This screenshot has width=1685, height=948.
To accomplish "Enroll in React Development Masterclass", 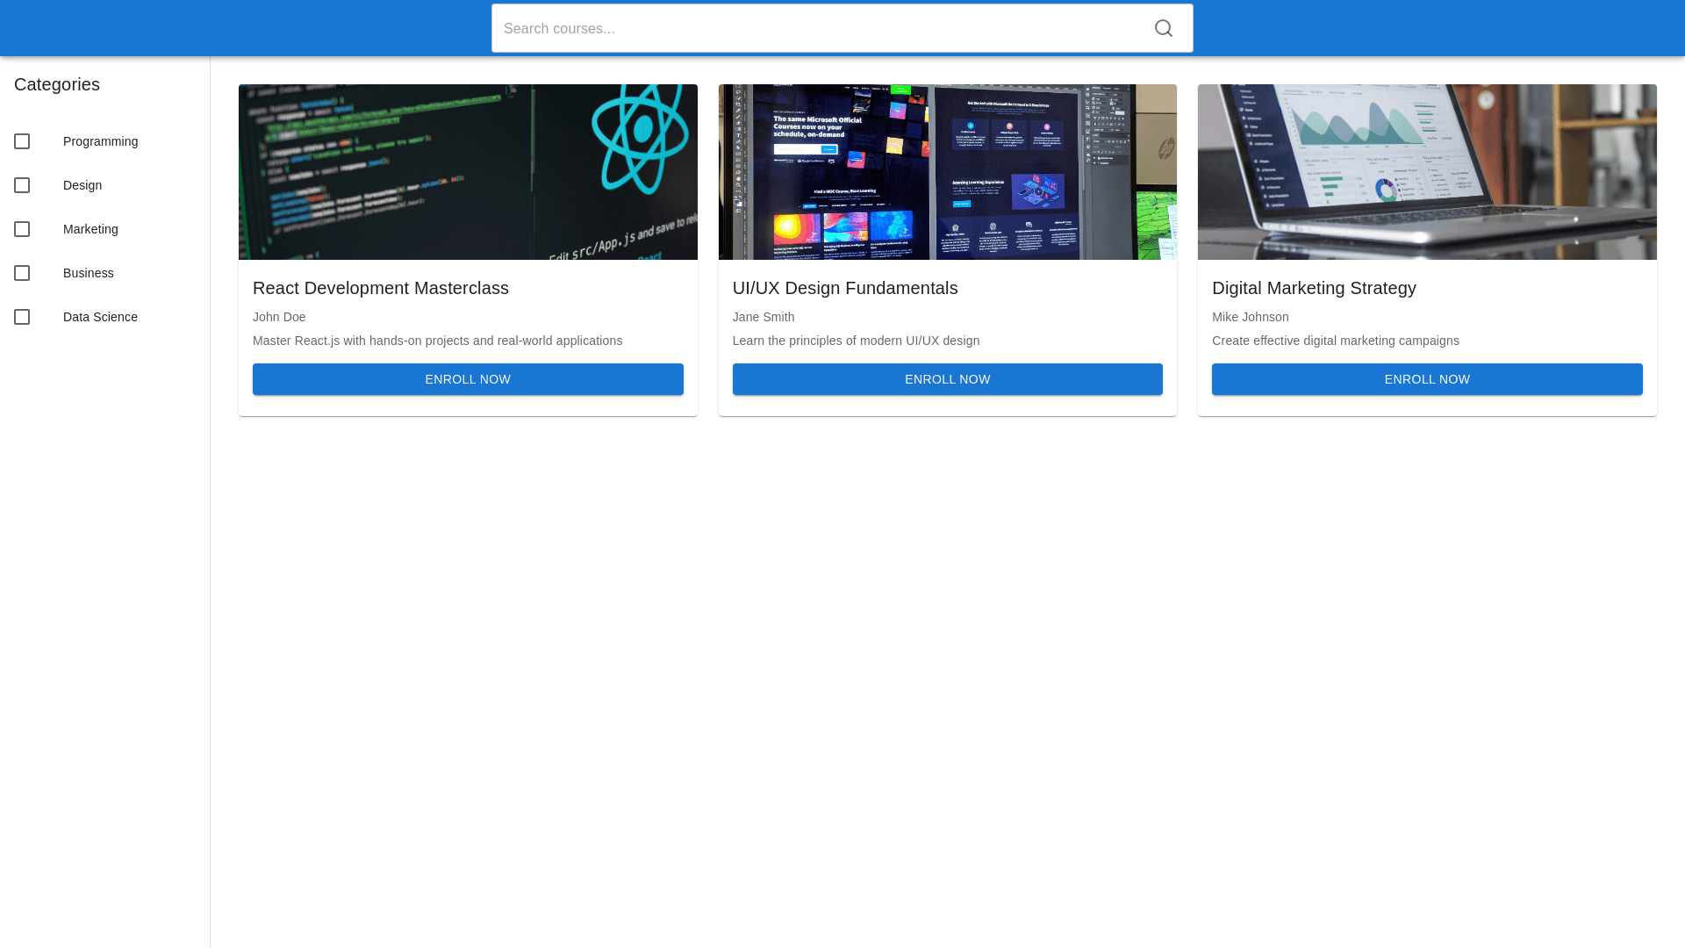I will pos(467,379).
